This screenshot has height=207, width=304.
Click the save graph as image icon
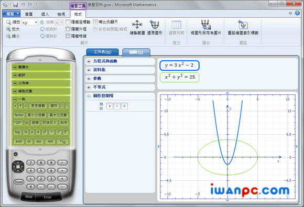click(206, 25)
